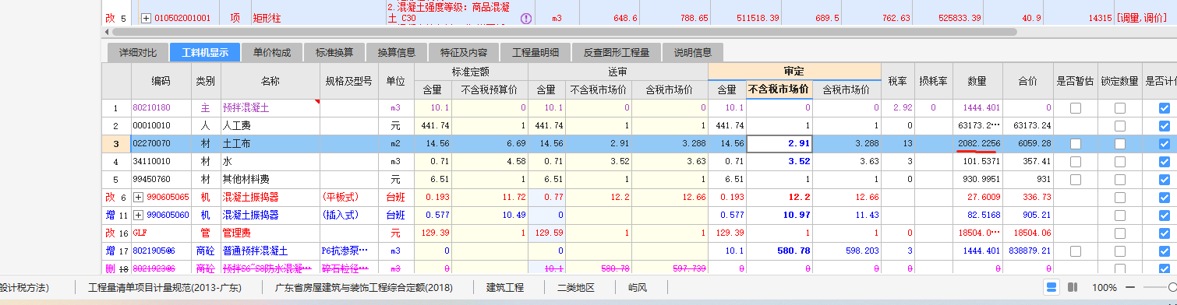Click the 838879.21 合价 cell
This screenshot has width=1177, height=305.
coord(1027,251)
